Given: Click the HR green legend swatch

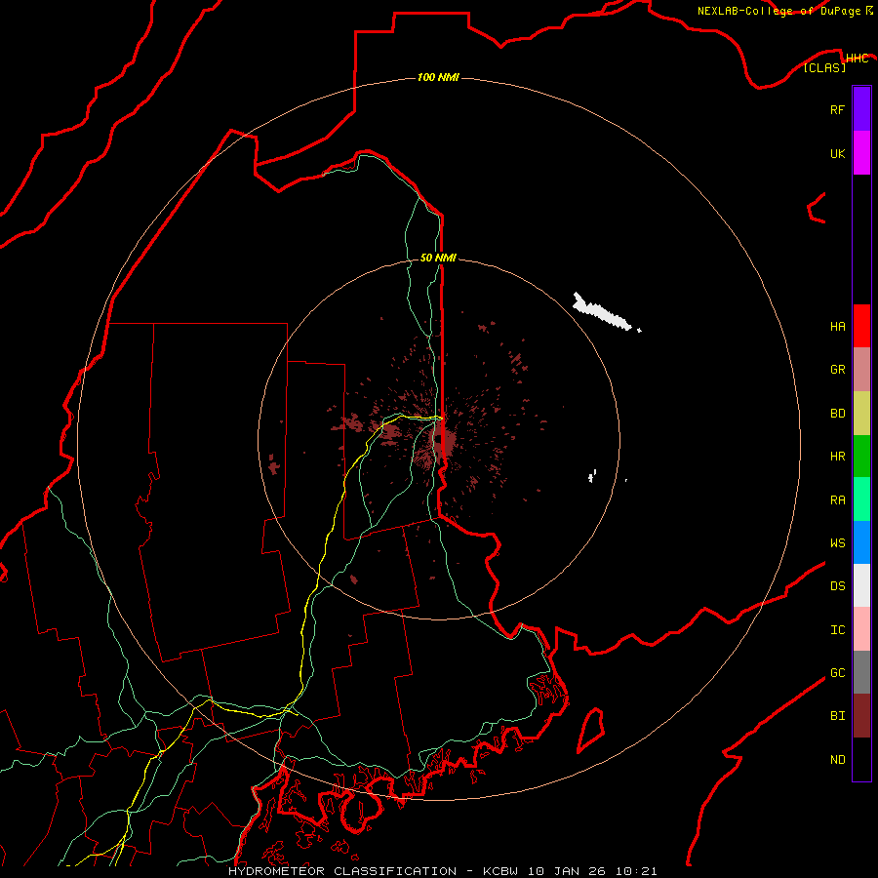Looking at the screenshot, I should [x=861, y=457].
